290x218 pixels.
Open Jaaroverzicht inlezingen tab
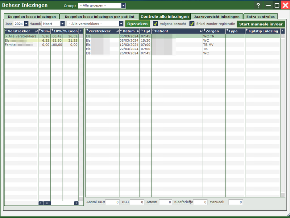pyautogui.click(x=217, y=17)
